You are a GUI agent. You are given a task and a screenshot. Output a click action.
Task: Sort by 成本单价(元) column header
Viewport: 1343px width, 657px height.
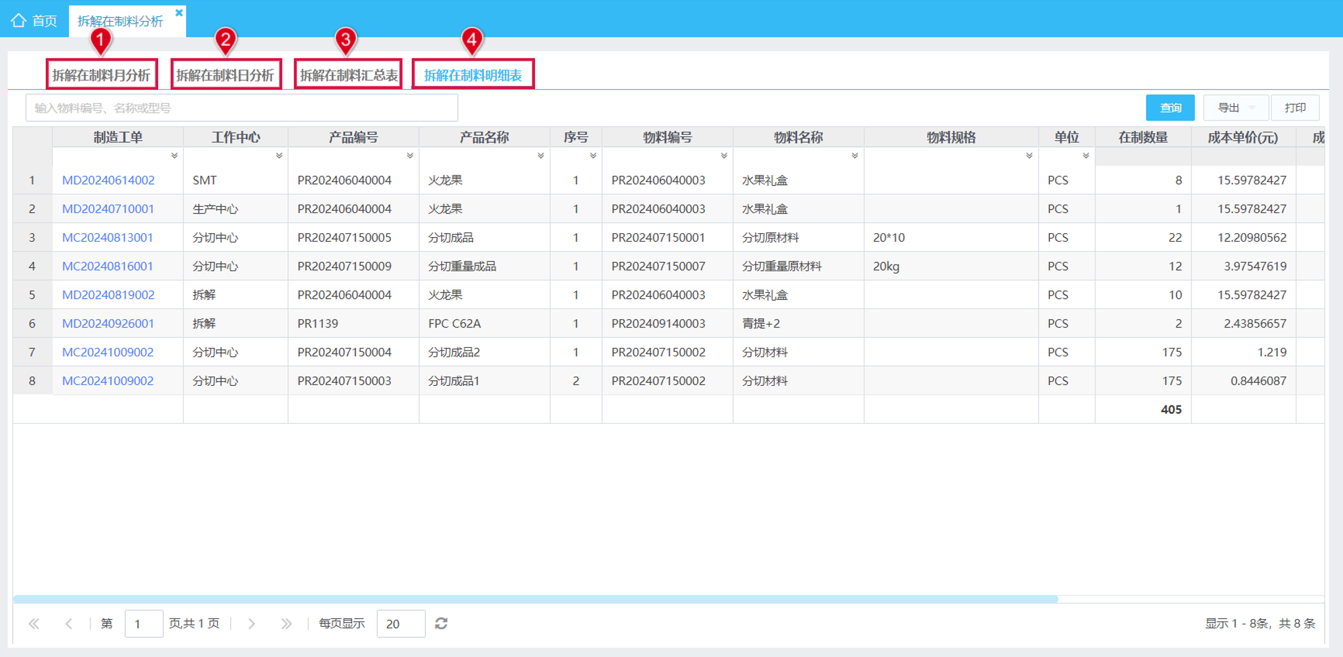1243,137
